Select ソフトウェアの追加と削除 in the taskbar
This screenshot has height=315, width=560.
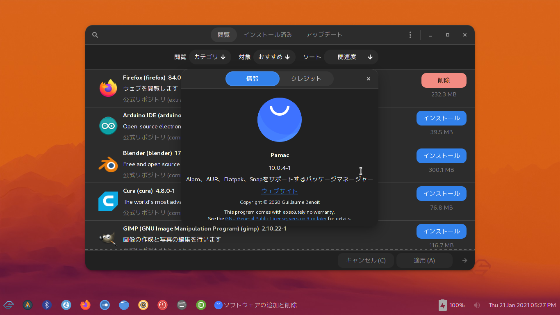[x=256, y=305]
